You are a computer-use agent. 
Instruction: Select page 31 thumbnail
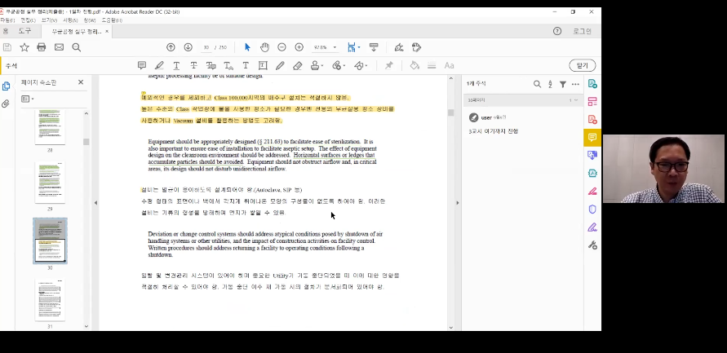[x=50, y=300]
